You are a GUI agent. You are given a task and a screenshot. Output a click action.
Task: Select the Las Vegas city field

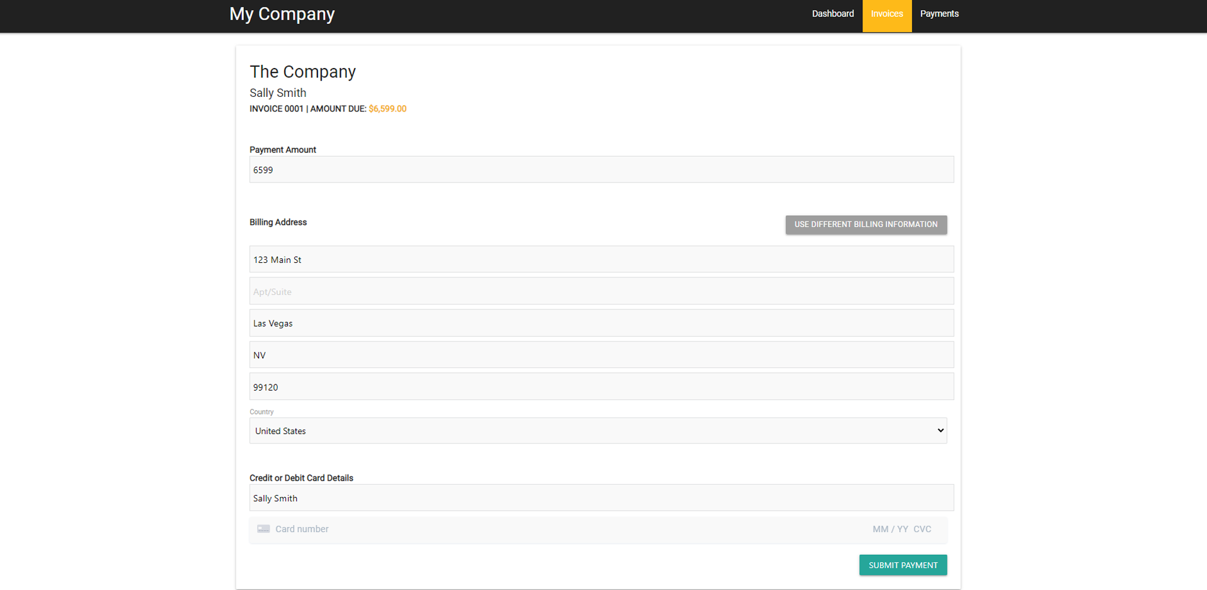point(601,323)
